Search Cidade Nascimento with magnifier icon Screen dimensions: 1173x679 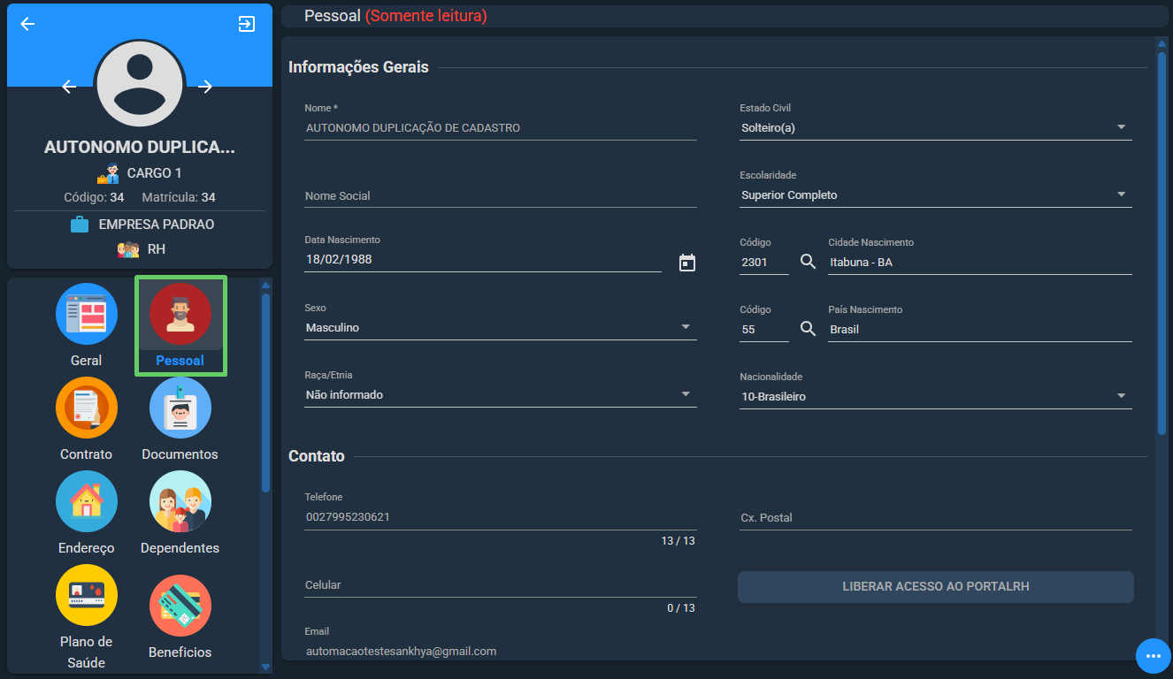click(x=808, y=262)
